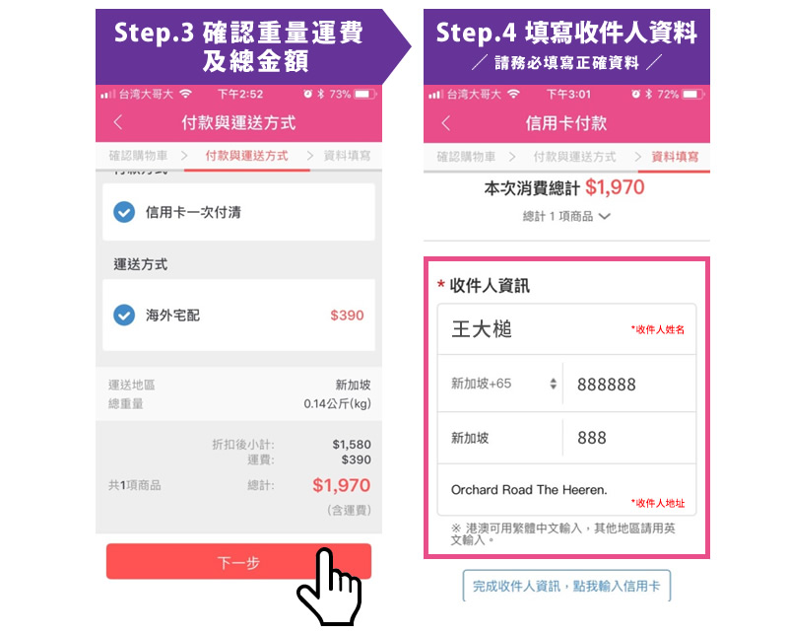Tap battery icon in right phone status bar
Image resolution: width=788 pixels, height=634 pixels.
pyautogui.click(x=693, y=94)
